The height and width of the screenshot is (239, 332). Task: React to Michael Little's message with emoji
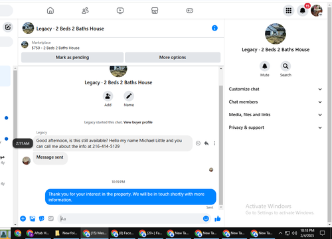tap(198, 143)
